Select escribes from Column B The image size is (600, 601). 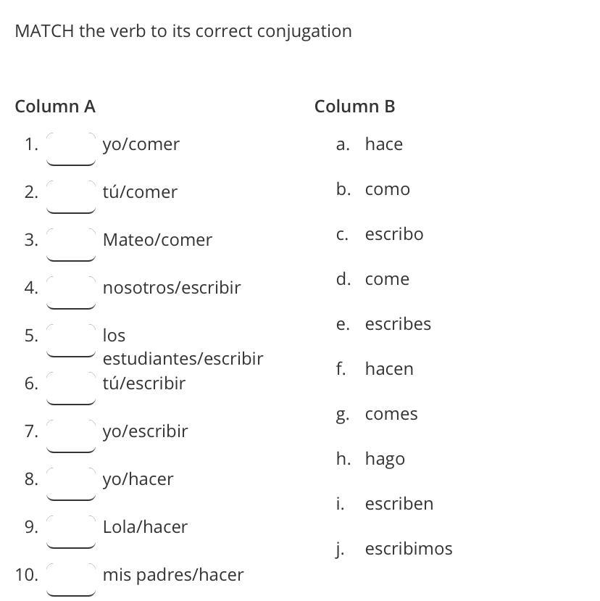(x=398, y=324)
